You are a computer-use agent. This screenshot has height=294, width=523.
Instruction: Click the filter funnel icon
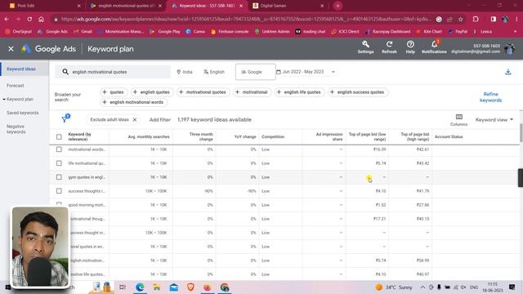[65, 118]
